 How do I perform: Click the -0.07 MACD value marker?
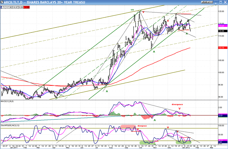tap(223, 116)
